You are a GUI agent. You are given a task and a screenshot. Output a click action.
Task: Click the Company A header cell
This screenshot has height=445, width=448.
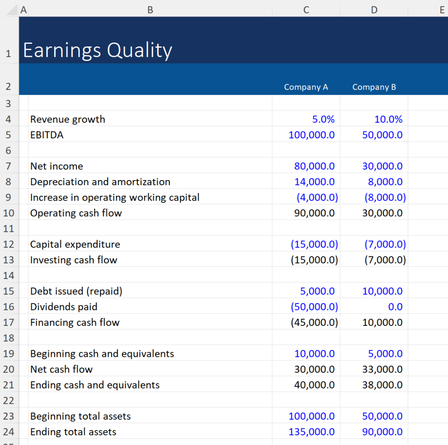point(306,87)
